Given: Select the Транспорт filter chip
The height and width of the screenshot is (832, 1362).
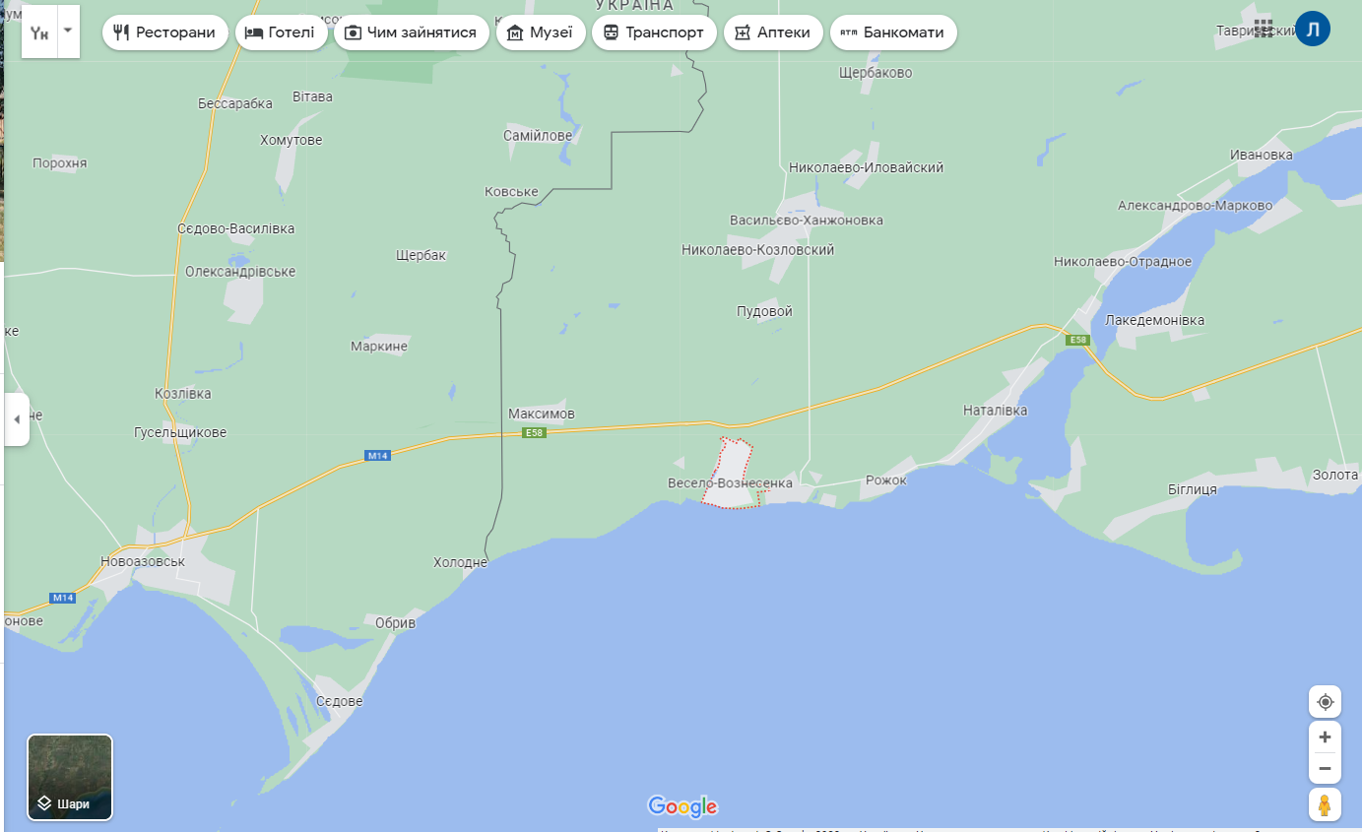Looking at the screenshot, I should tap(654, 32).
